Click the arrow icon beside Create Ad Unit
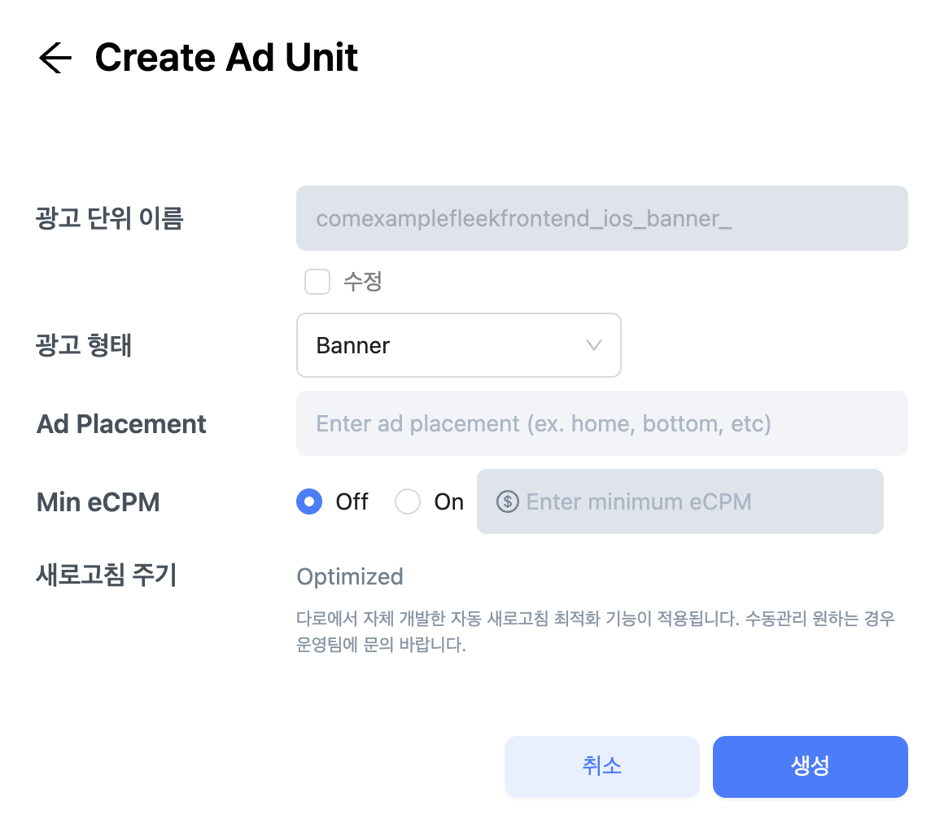 (x=54, y=57)
